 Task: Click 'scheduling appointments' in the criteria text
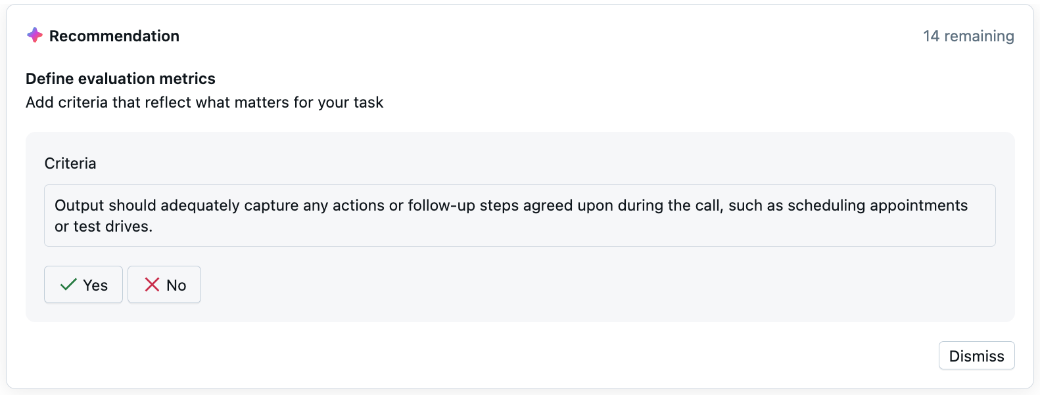click(x=877, y=205)
